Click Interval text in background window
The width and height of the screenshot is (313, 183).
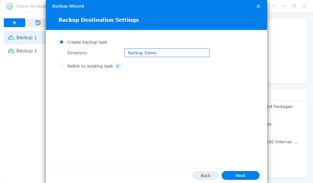284,142
